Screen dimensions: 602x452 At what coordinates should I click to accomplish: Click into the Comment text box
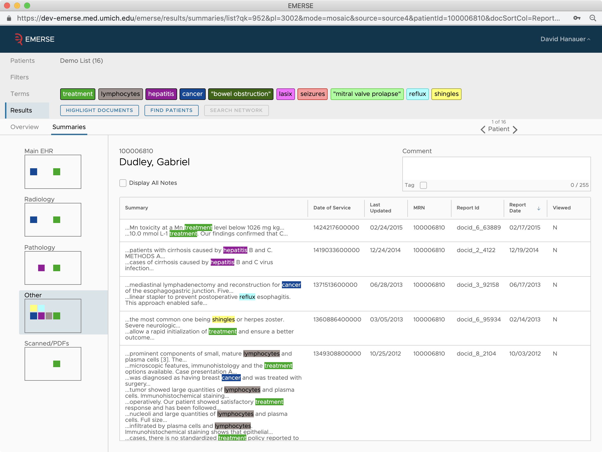(496, 168)
